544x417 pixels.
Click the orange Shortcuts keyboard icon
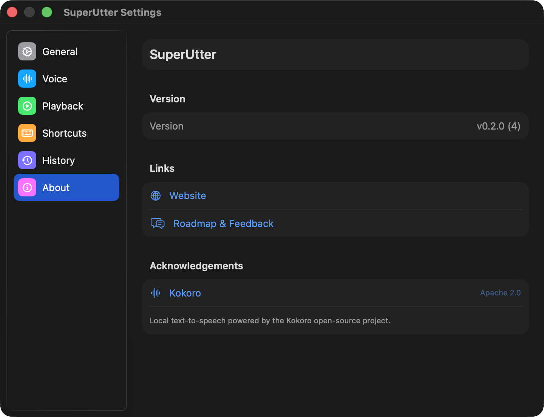[x=27, y=133]
